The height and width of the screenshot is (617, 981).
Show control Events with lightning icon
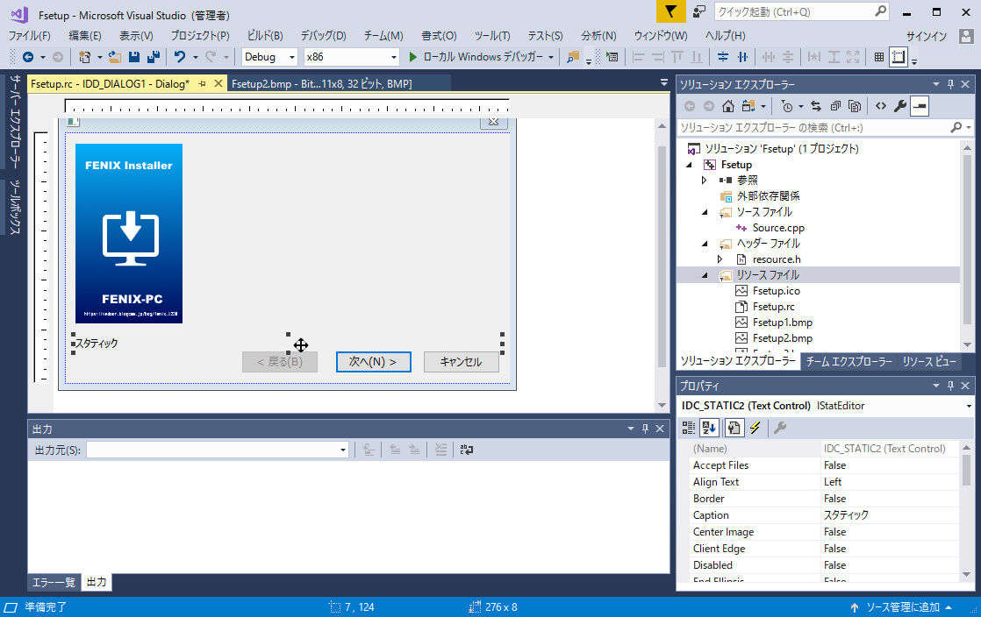[x=755, y=428]
